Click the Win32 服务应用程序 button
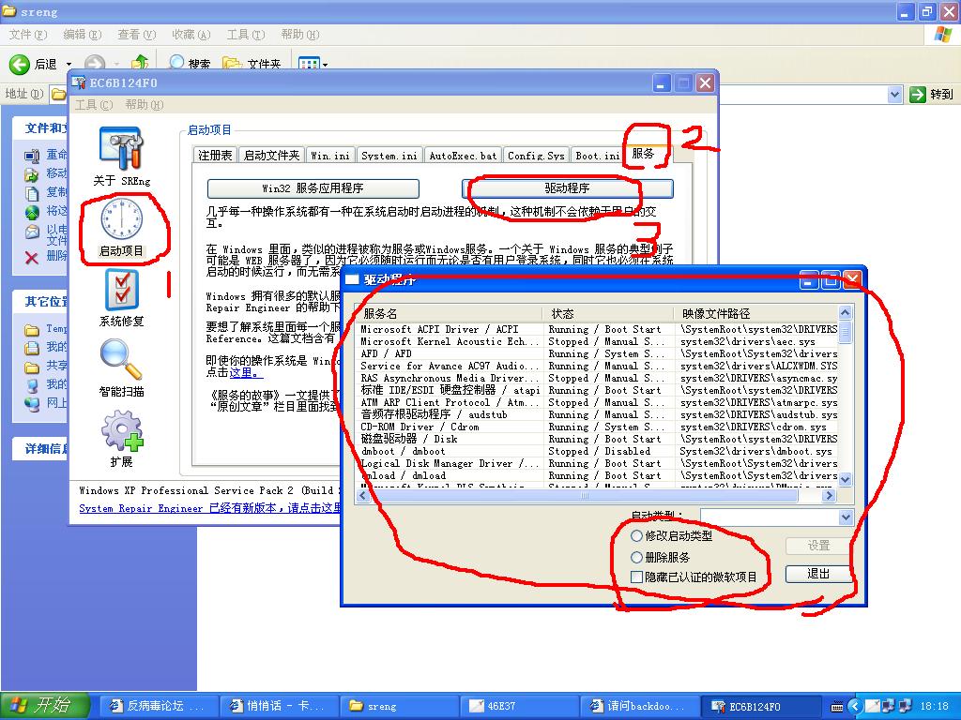 [x=313, y=188]
